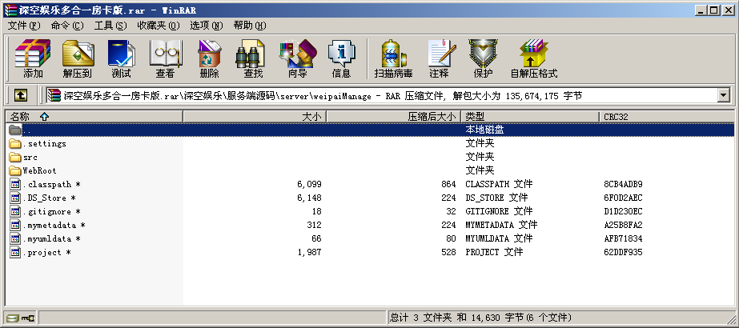739x328 pixels.
Task: Click the 自解压格式 (SFX) icon
Action: 533,59
